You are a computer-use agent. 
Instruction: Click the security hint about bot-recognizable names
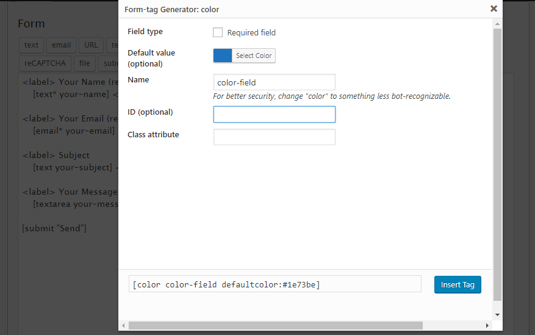[x=332, y=96]
